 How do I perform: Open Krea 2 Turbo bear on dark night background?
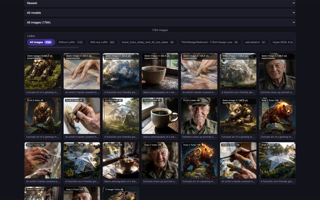pos(199,160)
